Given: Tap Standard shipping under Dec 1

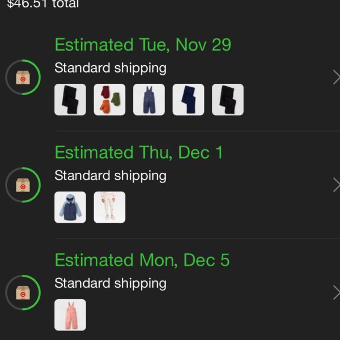Looking at the screenshot, I should point(110,176).
